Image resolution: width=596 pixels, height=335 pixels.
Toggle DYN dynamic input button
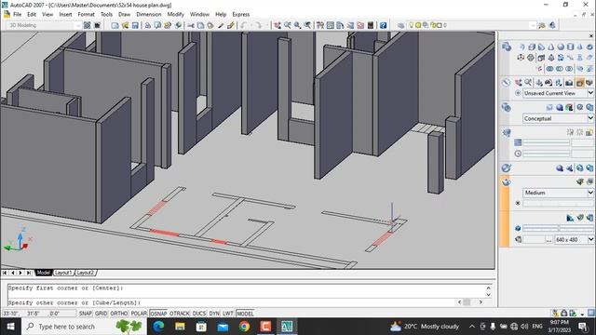[214, 314]
